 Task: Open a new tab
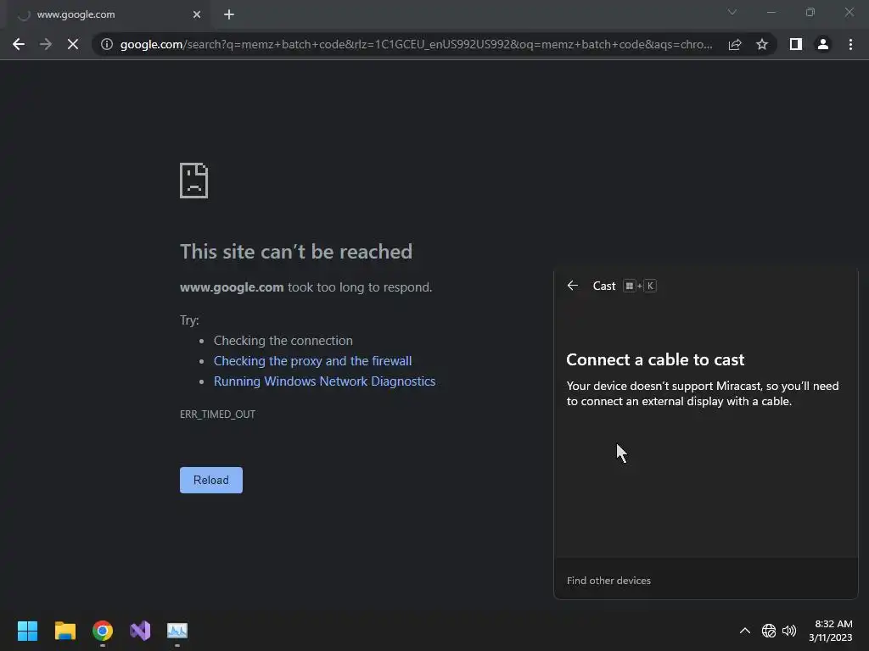point(229,14)
